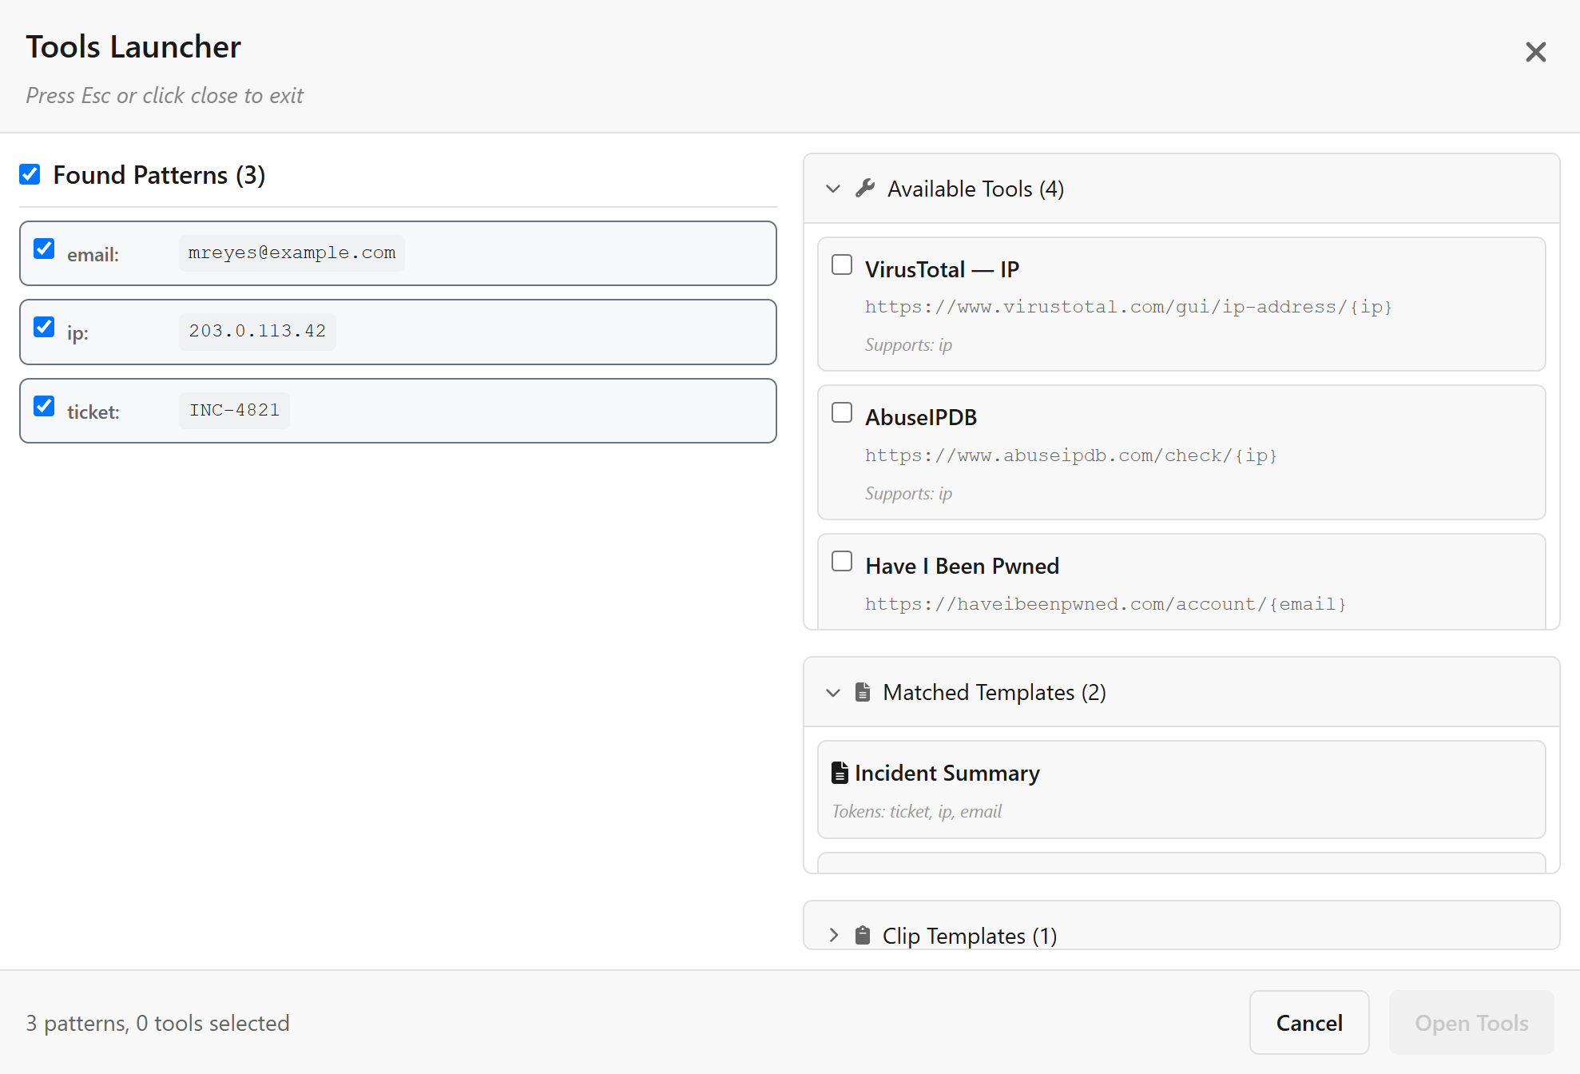Click the Incident Summary template title
1580x1074 pixels.
click(947, 773)
